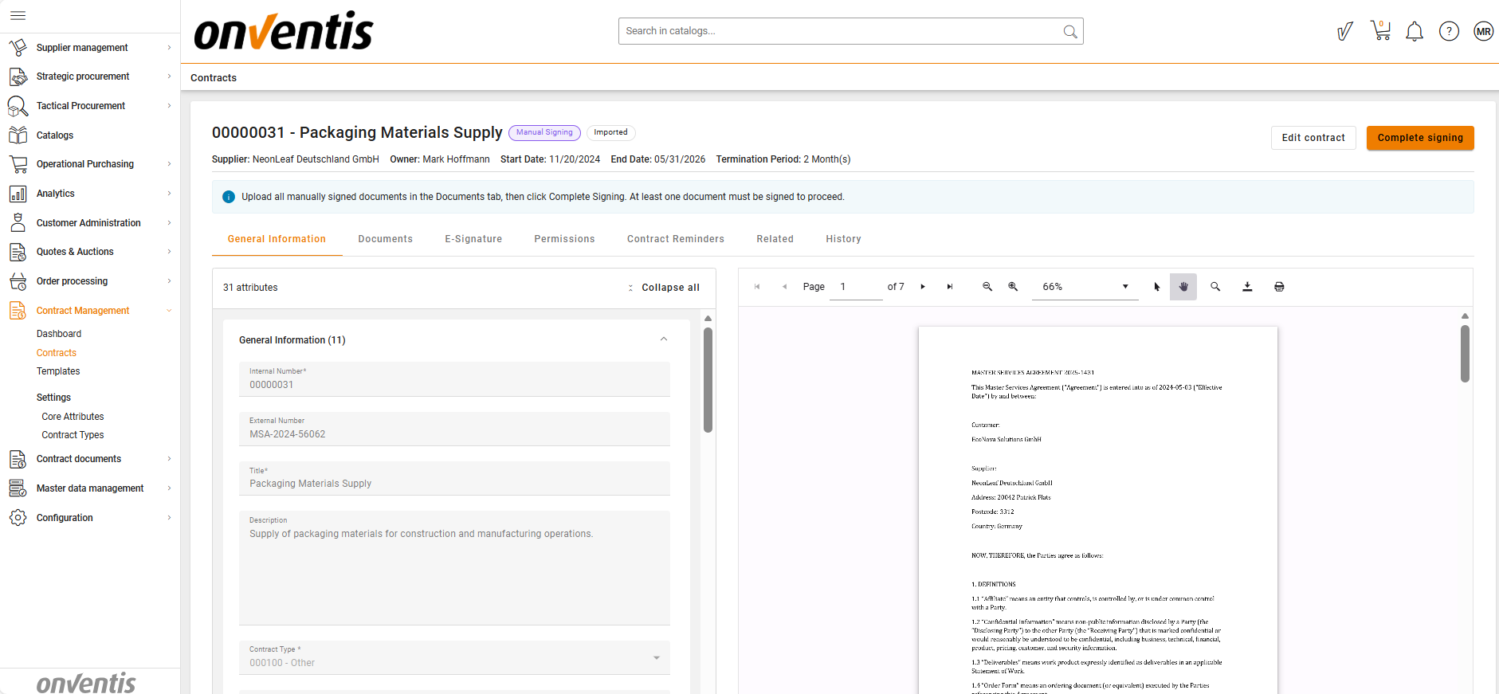Collapse the General Information section
1499x694 pixels.
coord(663,339)
